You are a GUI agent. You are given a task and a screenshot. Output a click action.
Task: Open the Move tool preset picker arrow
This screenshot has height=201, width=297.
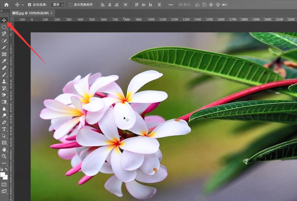coord(23,5)
